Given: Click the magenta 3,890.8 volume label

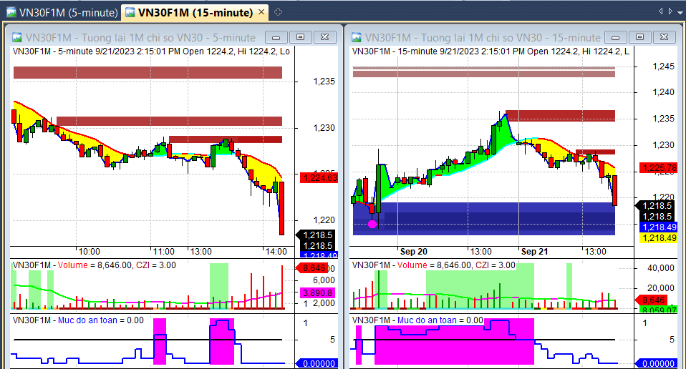Looking at the screenshot, I should [317, 293].
